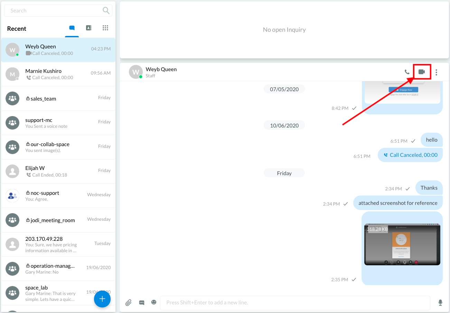Click Elijah W's avatar

(12, 171)
